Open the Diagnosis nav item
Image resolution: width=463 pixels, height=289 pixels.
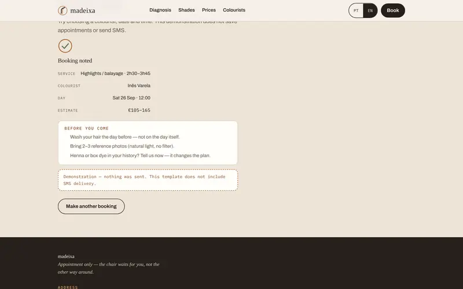point(160,10)
